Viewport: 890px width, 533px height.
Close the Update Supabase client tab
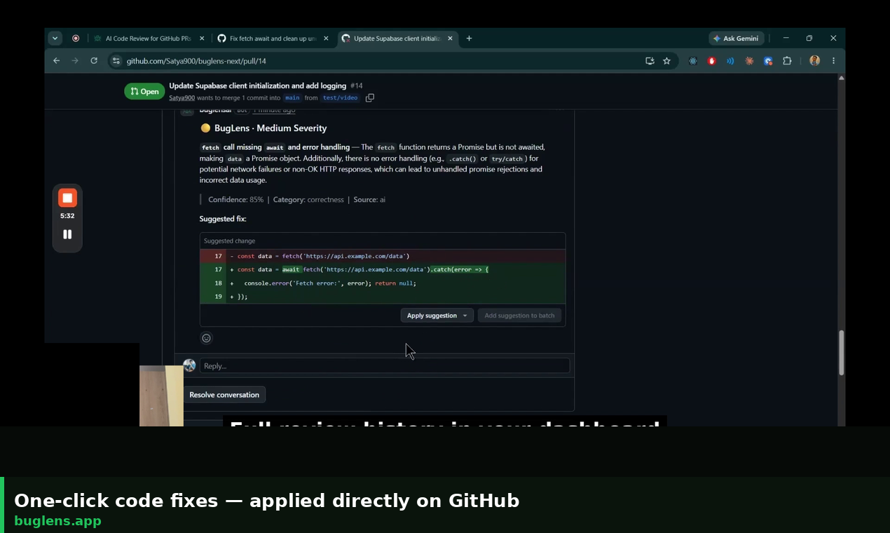click(x=450, y=39)
